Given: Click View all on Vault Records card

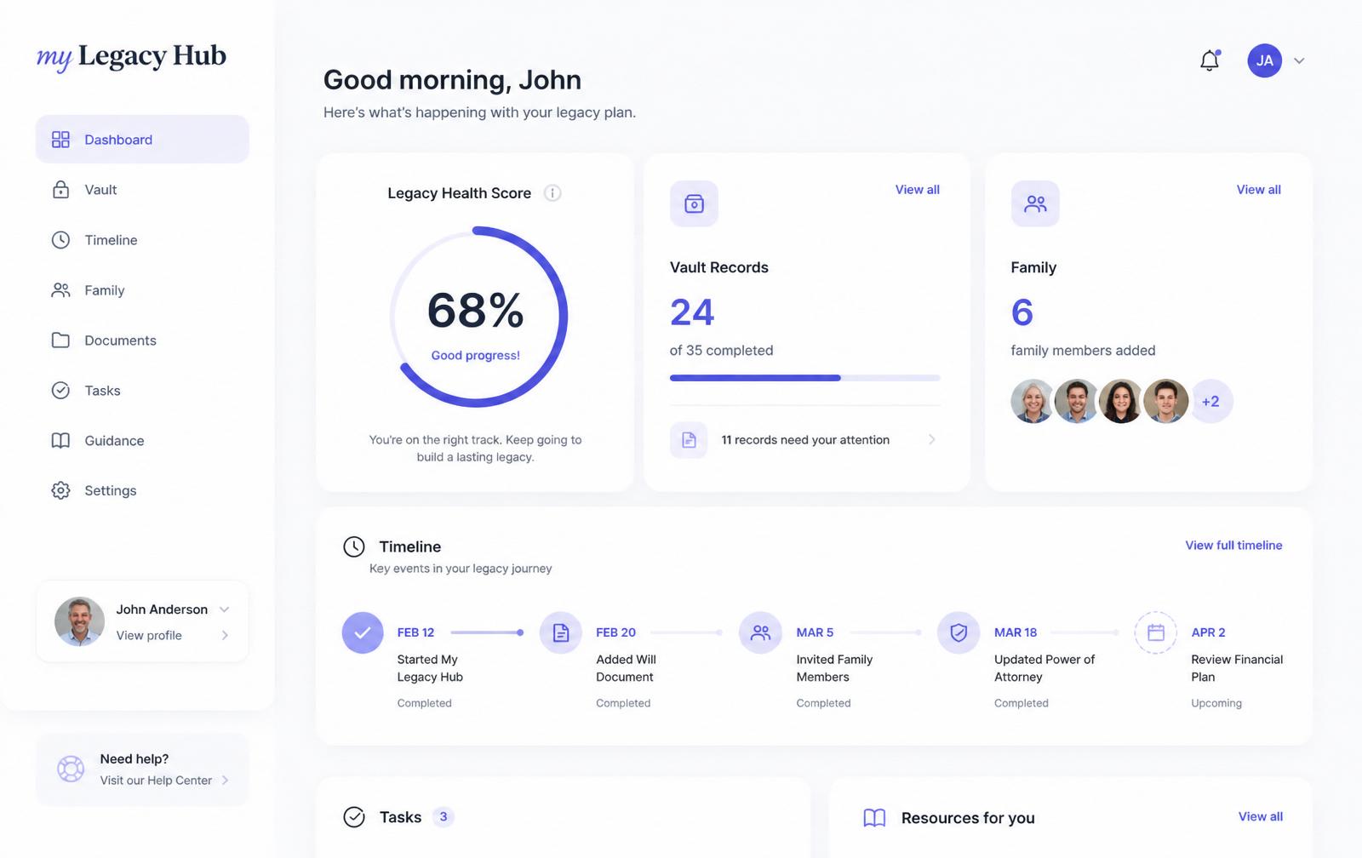Looking at the screenshot, I should pos(917,190).
